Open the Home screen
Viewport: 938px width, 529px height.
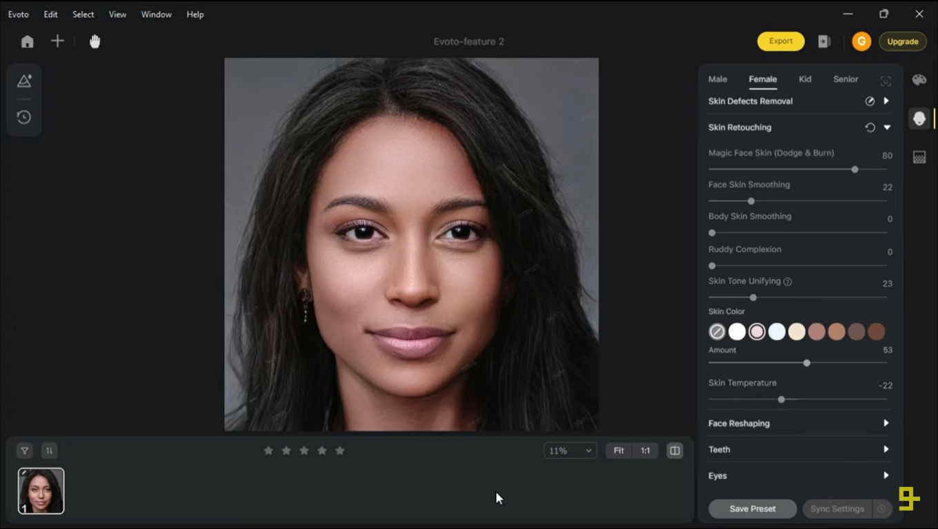(x=27, y=41)
